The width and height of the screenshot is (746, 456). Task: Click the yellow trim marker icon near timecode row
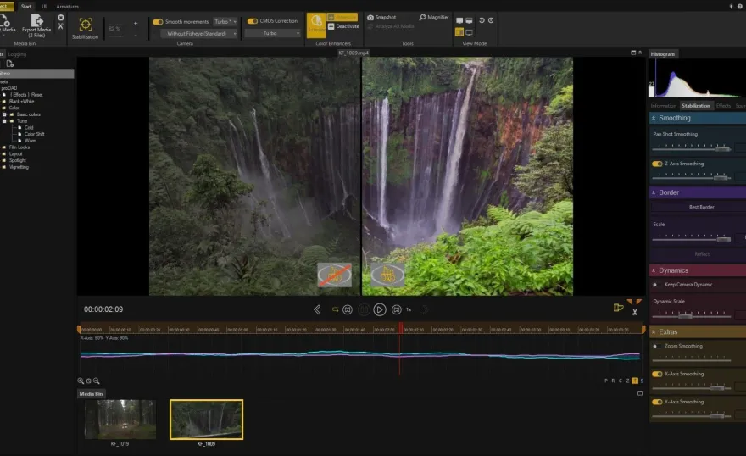618,308
